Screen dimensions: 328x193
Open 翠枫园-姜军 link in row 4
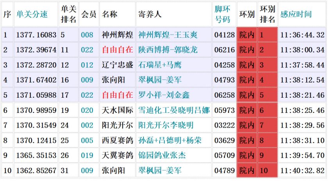click(x=160, y=80)
